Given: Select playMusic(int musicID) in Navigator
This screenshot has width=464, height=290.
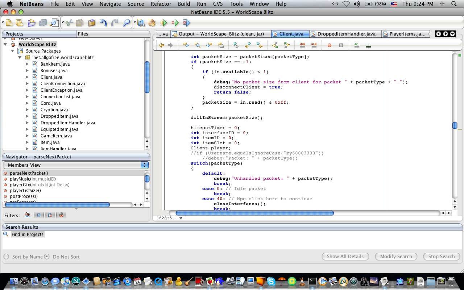Looking at the screenshot, I should [x=33, y=179].
